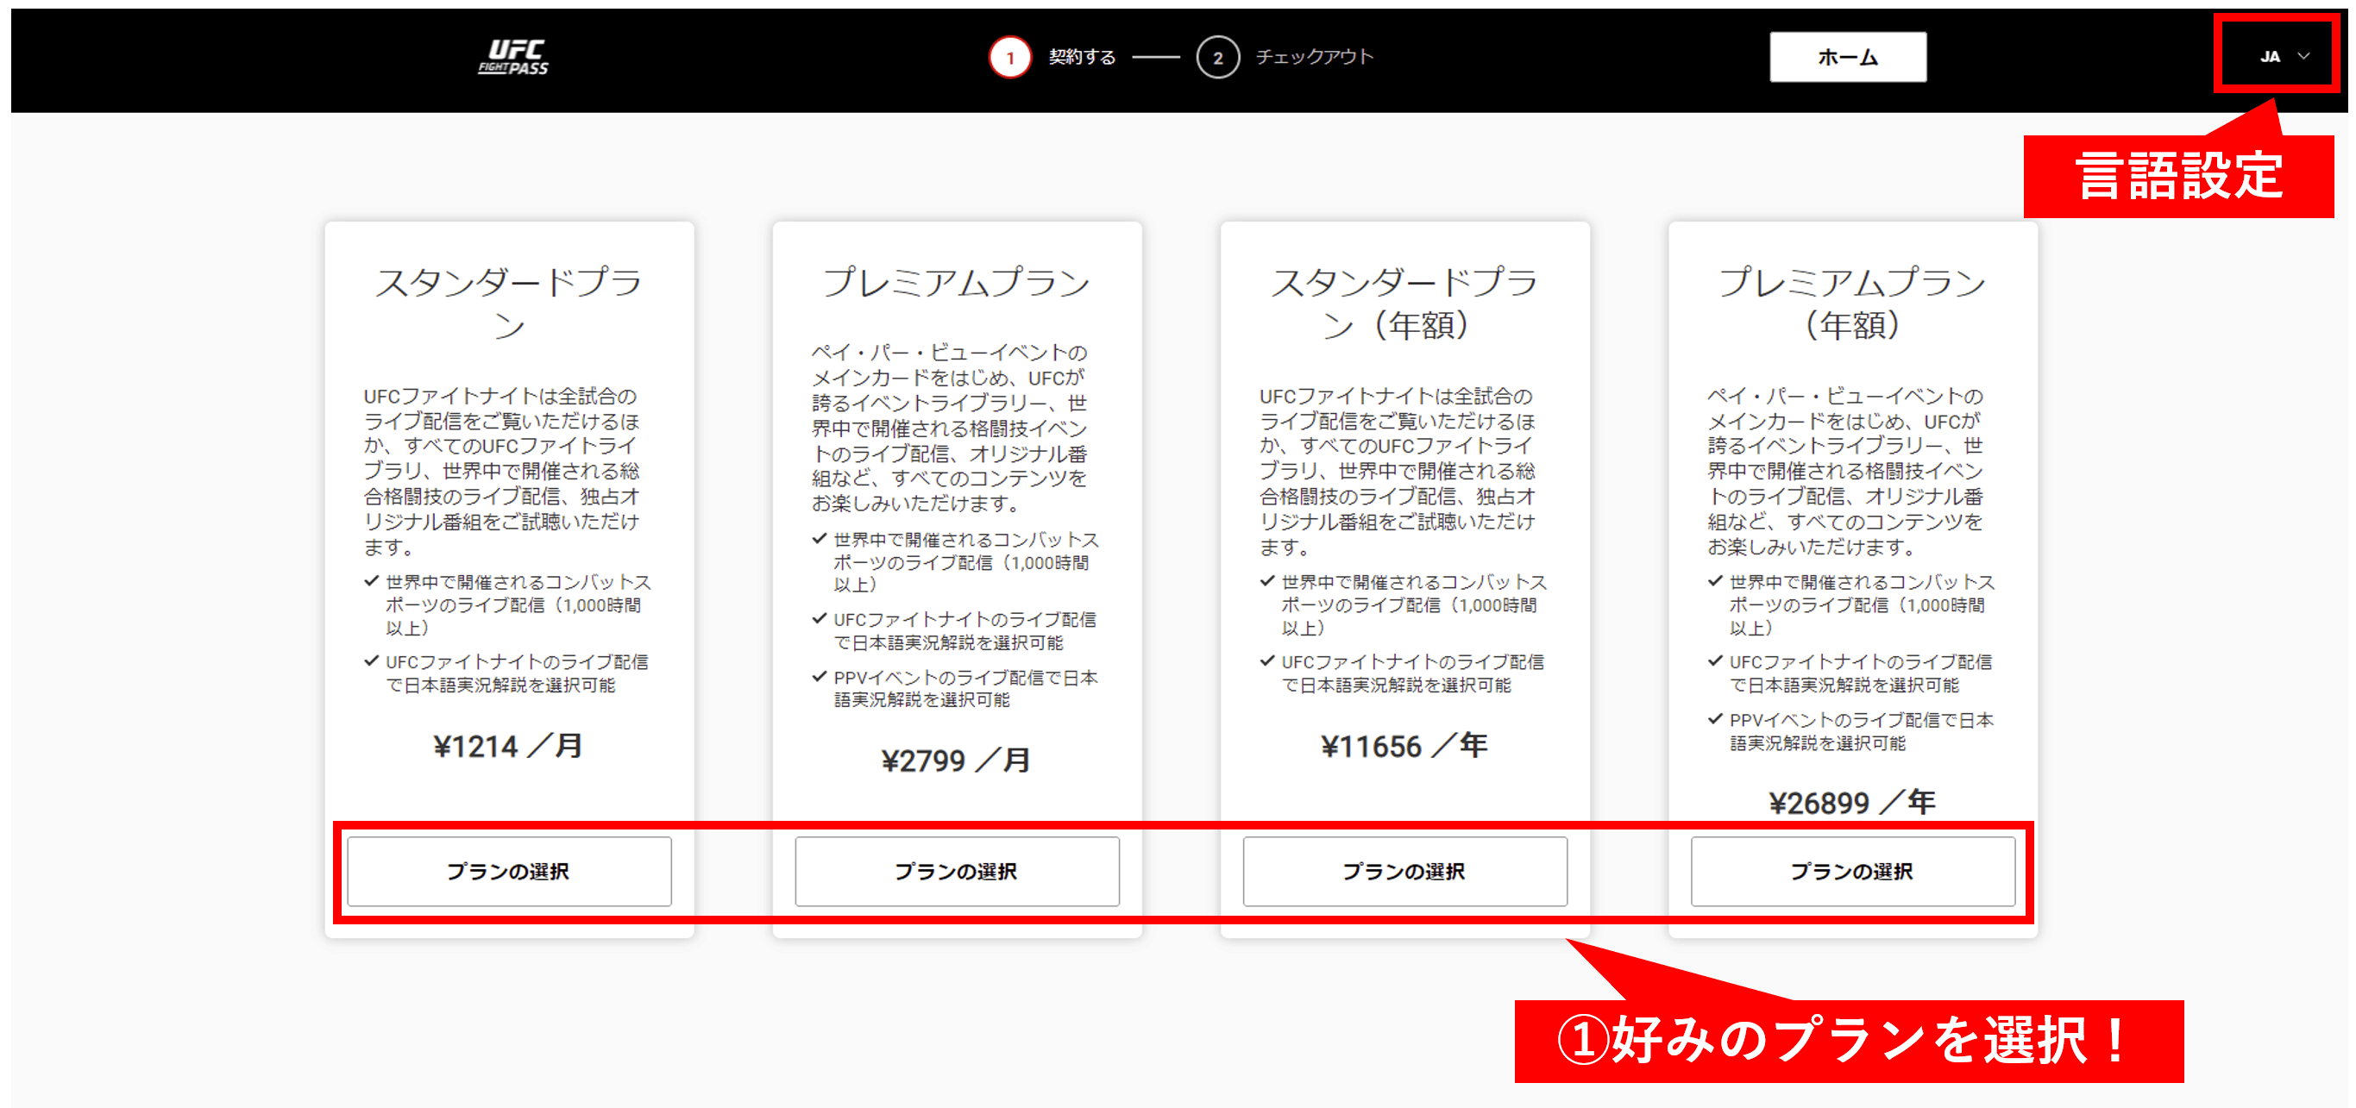Click first checkmark in yearly standard card

pos(1267,581)
